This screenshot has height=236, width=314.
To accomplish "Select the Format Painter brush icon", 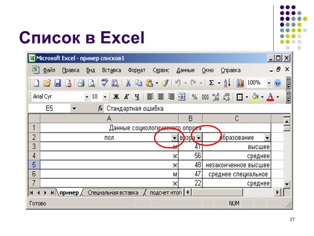I will coord(165,83).
